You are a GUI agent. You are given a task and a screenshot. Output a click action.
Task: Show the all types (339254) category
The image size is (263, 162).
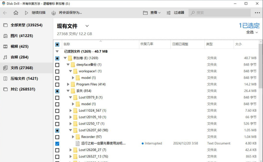click(26, 25)
